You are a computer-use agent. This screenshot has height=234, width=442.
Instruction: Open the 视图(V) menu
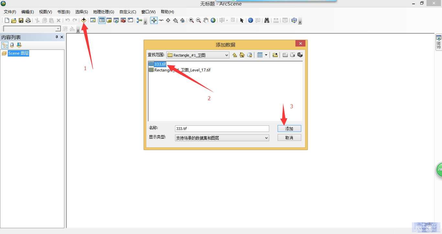coord(45,12)
